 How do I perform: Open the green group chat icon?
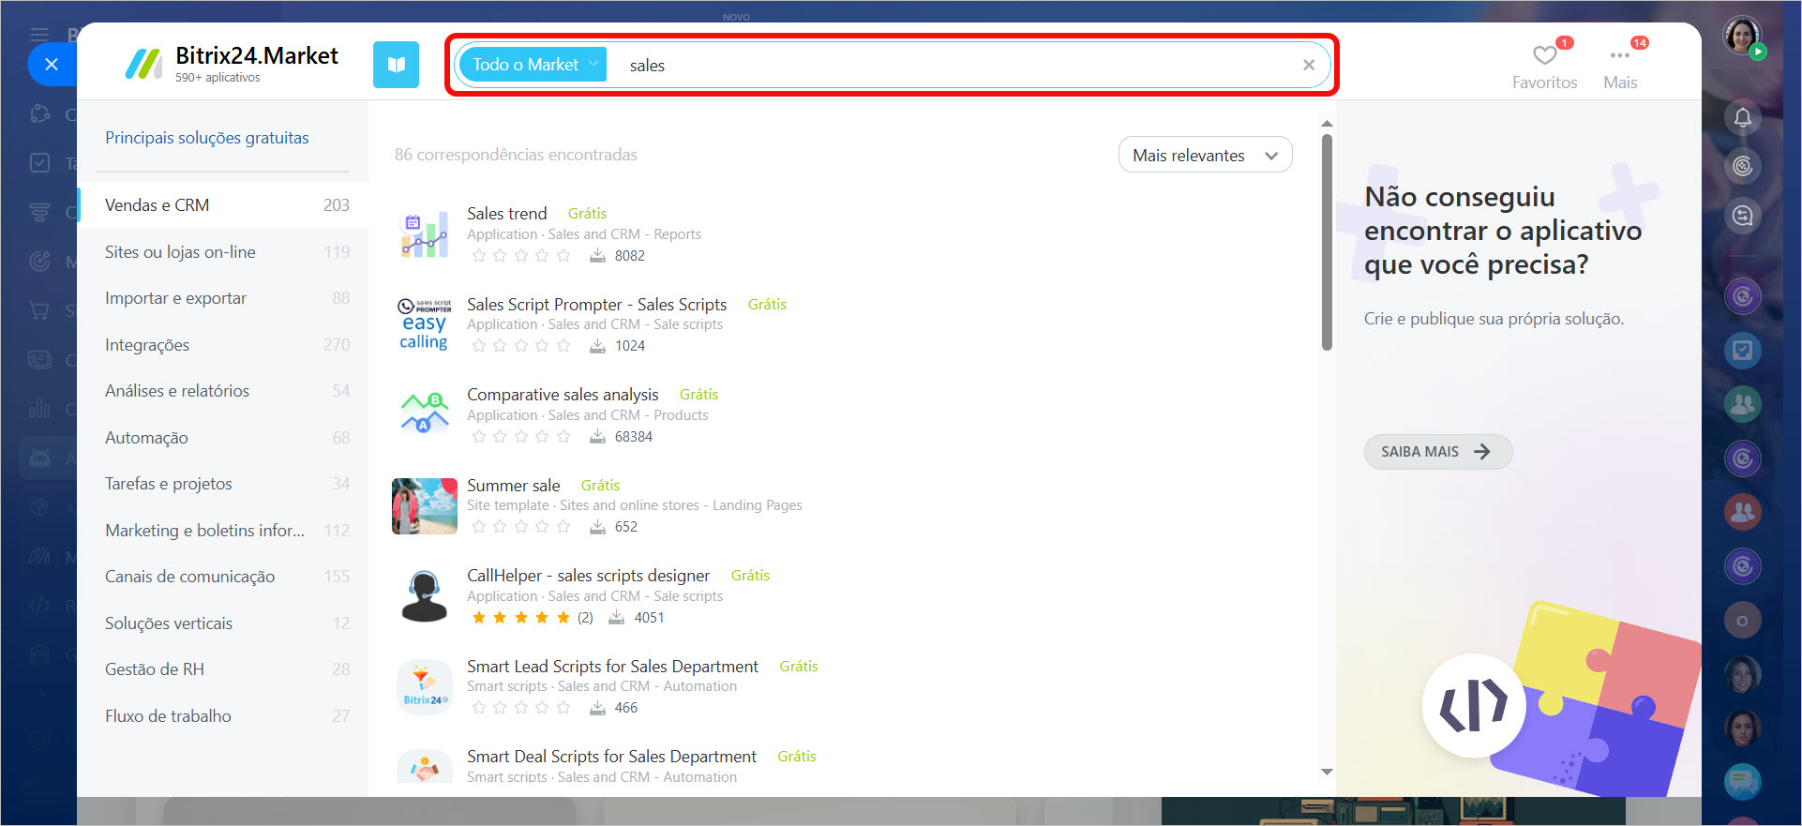point(1743,404)
